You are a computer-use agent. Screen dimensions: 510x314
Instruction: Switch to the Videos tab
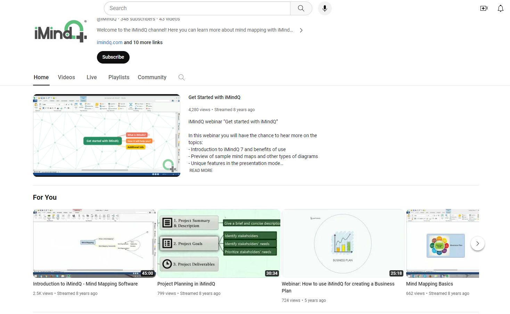click(x=66, y=77)
